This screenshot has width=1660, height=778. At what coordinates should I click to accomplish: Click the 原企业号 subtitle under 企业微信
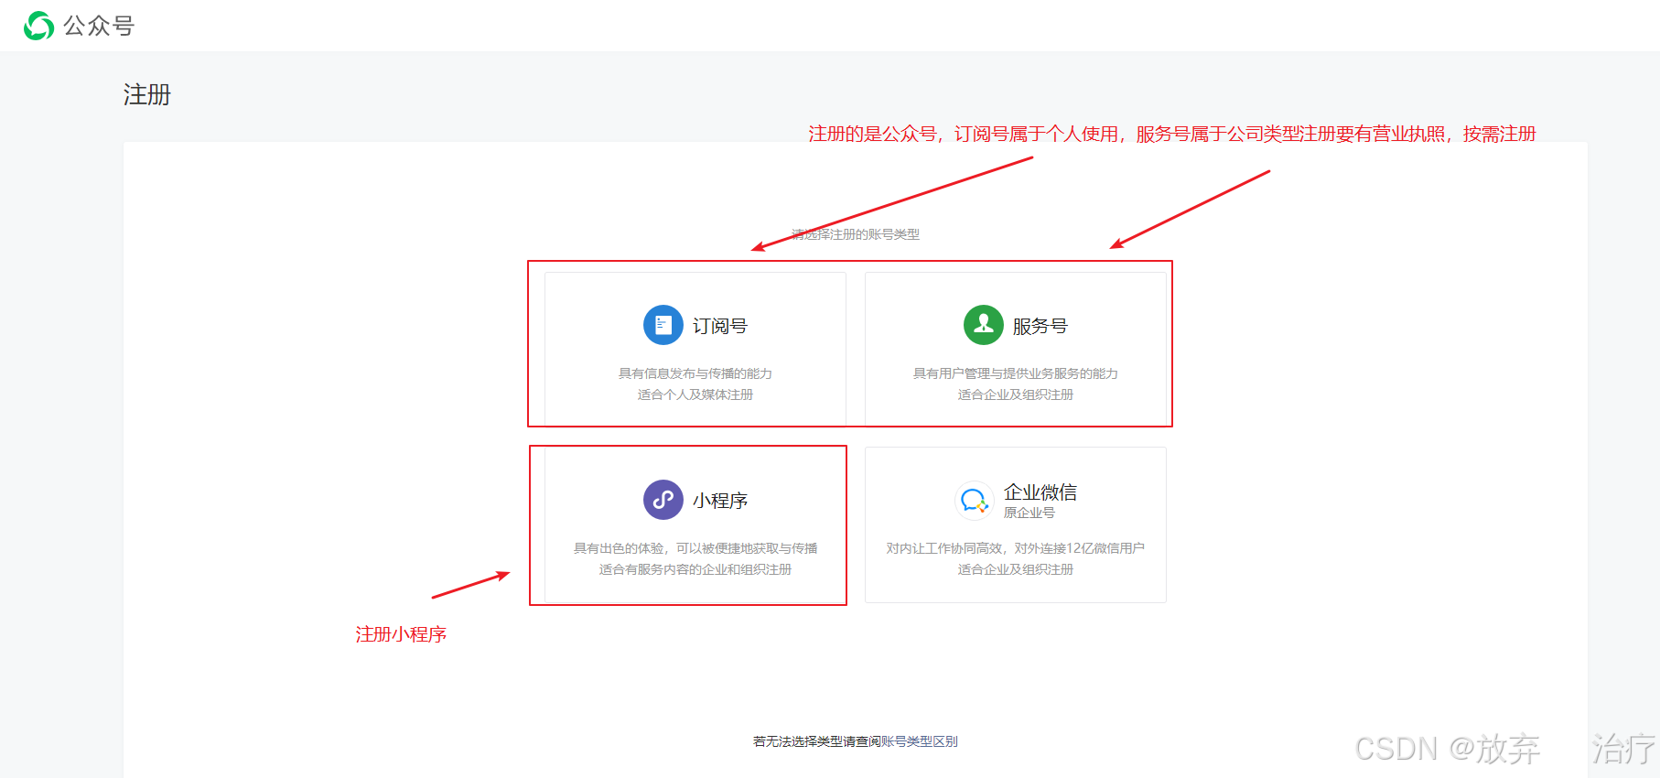coord(1029,513)
